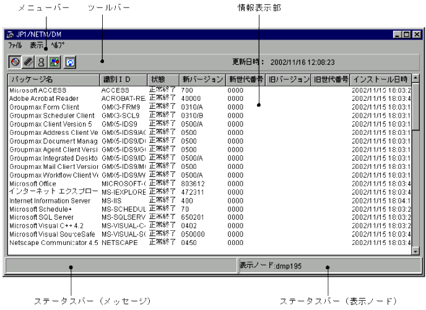426x310 pixels.
Task: Click the version value 803612
Action: click(x=193, y=184)
